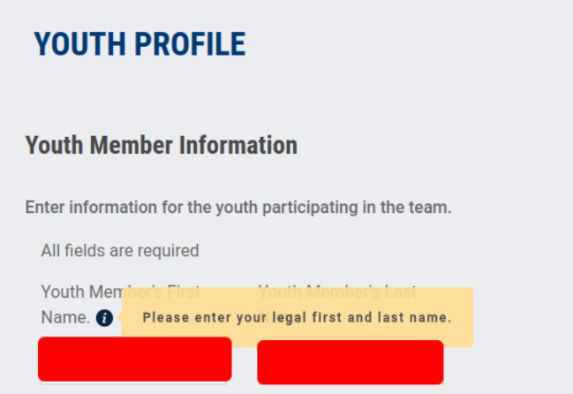Click the word 'Name.' before the info icon

(x=65, y=317)
